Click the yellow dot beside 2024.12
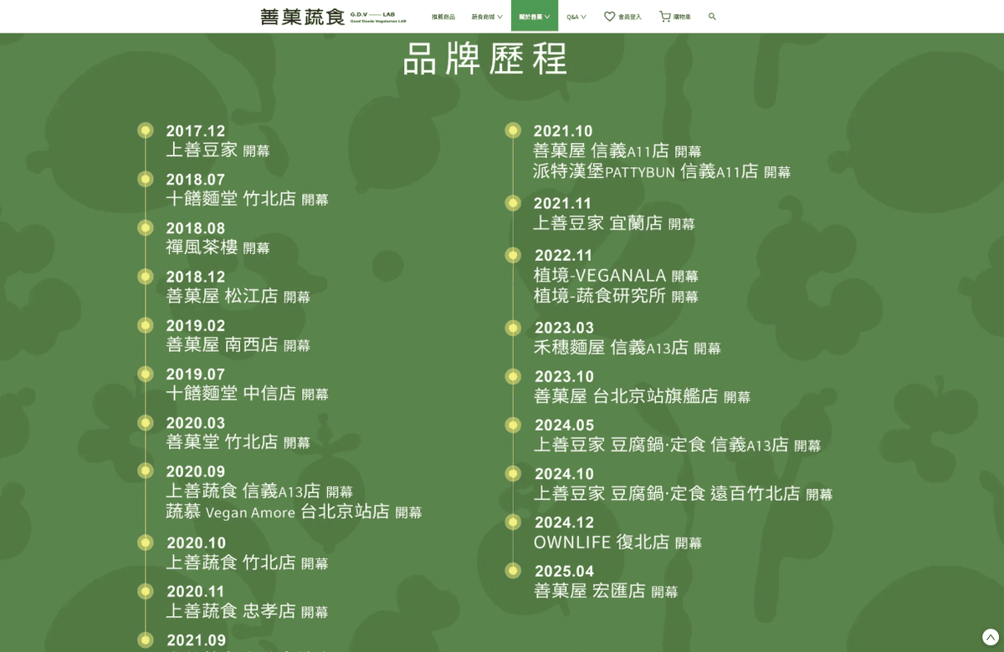This screenshot has height=652, width=1004. [x=512, y=521]
